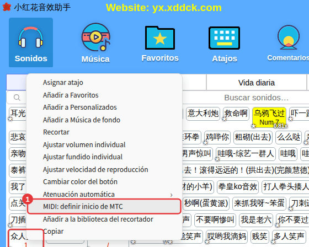Play the 多人笑声 sound

coord(289,237)
